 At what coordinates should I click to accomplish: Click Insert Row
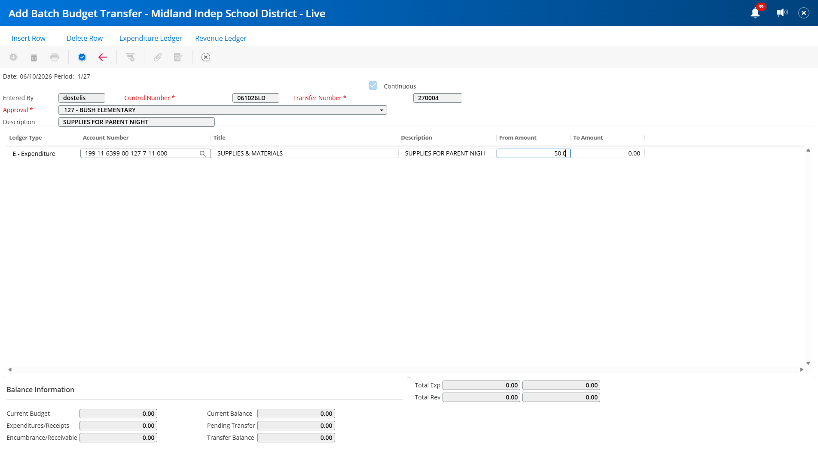click(28, 38)
